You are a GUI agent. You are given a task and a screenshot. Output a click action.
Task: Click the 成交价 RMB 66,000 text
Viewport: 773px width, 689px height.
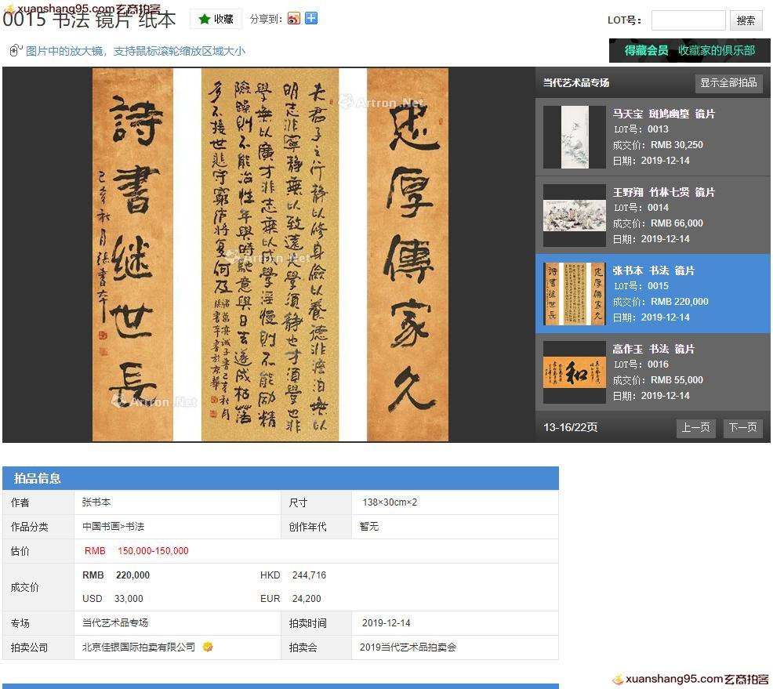pyautogui.click(x=658, y=223)
